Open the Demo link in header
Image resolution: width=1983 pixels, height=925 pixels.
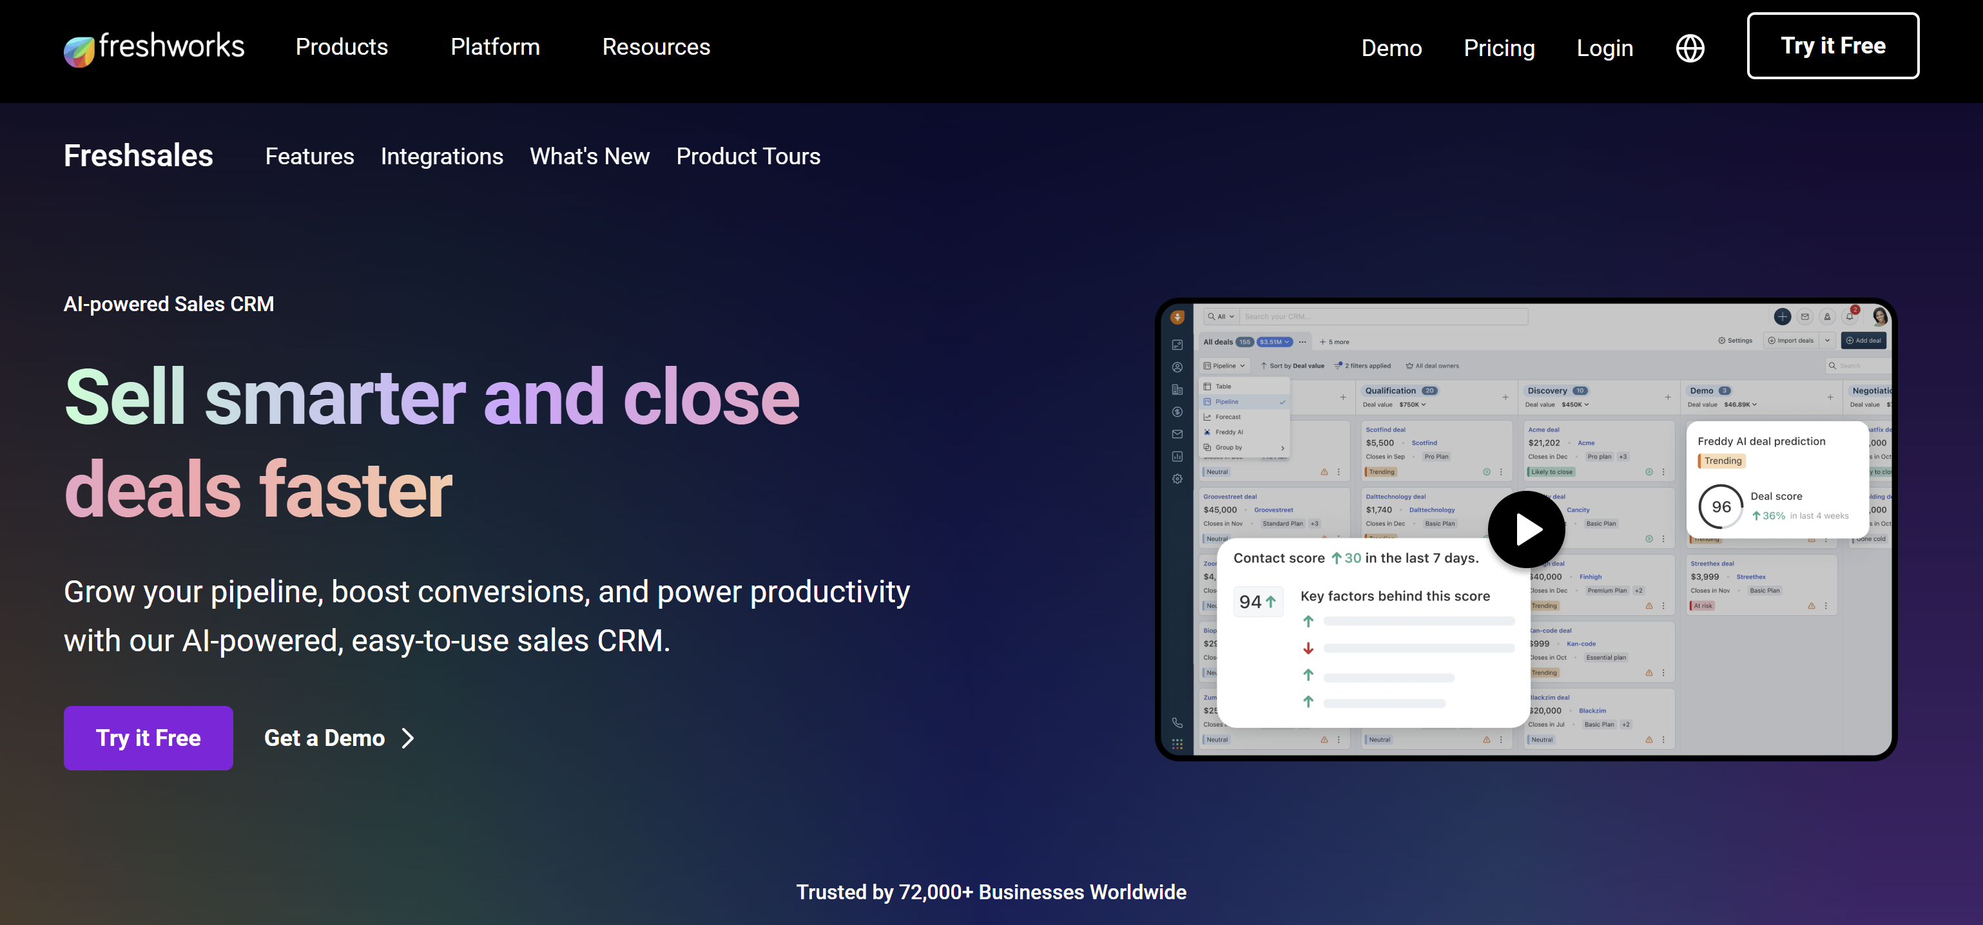[x=1391, y=48]
